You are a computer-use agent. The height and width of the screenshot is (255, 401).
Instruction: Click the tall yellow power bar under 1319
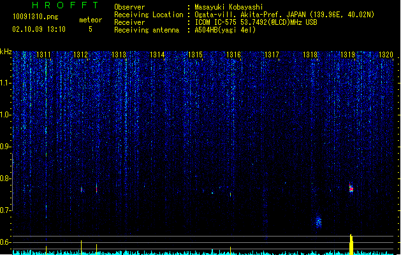coord(351,245)
